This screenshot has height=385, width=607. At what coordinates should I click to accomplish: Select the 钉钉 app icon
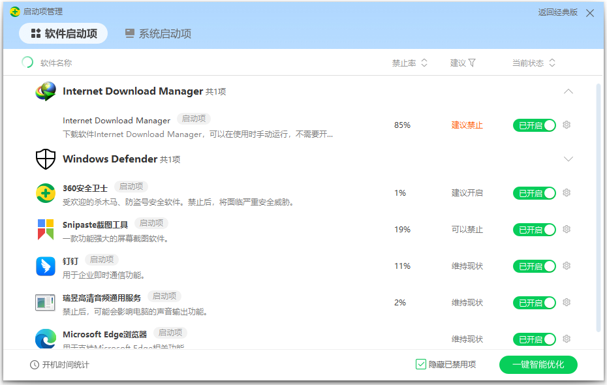45,266
